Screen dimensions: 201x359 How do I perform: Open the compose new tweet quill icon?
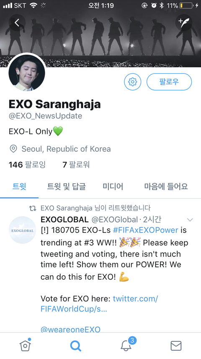click(x=184, y=22)
